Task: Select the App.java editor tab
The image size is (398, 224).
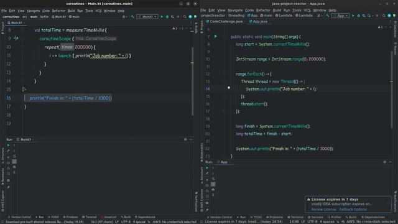Action: (258, 22)
